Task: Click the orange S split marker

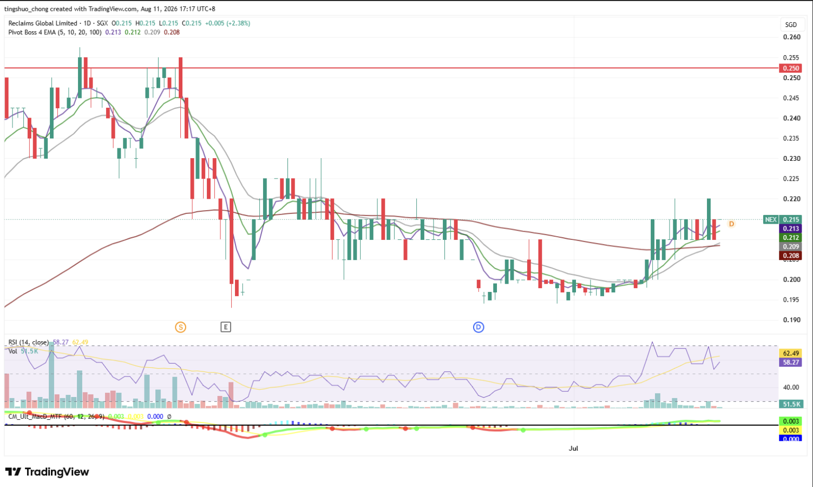Action: [x=180, y=327]
